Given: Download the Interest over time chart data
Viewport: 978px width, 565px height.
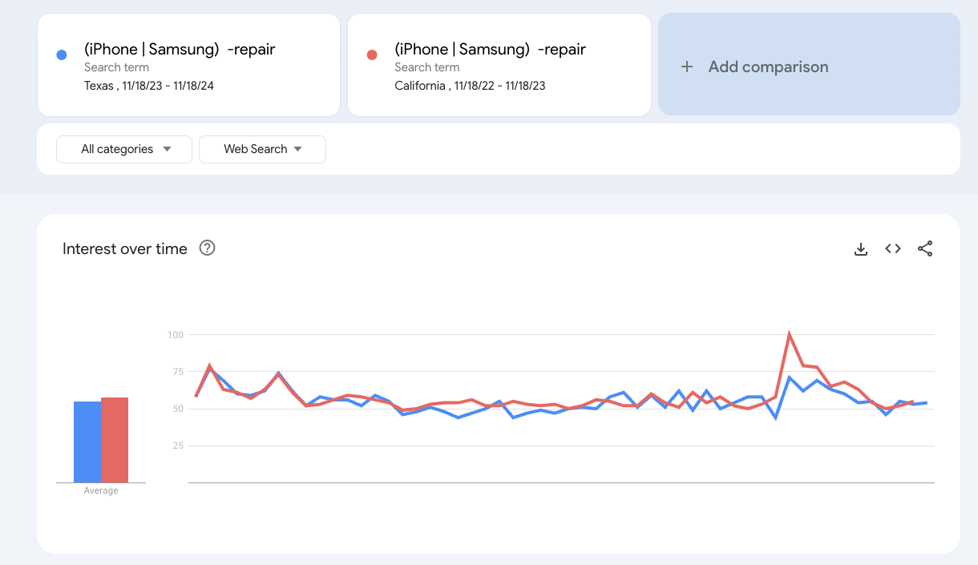Looking at the screenshot, I should click(x=860, y=248).
